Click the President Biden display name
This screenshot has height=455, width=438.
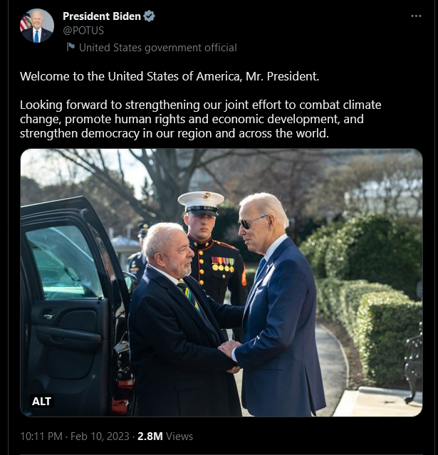(x=102, y=16)
